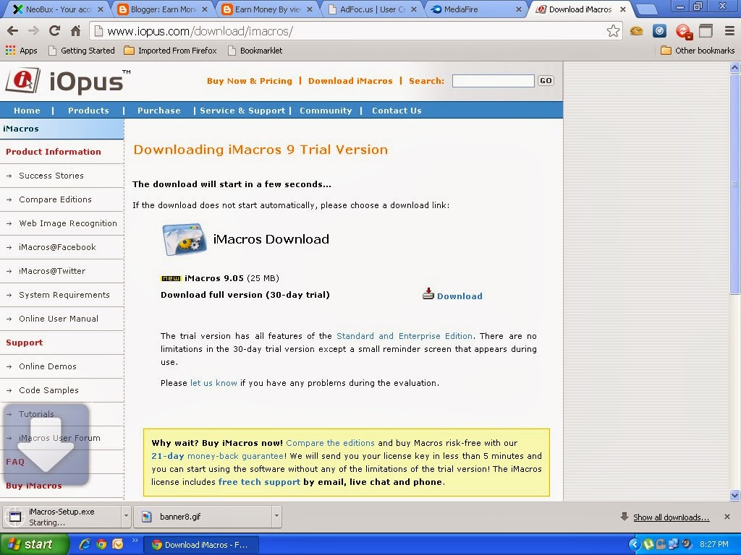This screenshot has height=555, width=741.
Task: Click scrollbar up arrow
Action: click(734, 67)
